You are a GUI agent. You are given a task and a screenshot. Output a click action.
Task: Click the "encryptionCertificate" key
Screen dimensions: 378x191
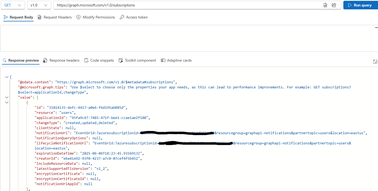coord(59,174)
